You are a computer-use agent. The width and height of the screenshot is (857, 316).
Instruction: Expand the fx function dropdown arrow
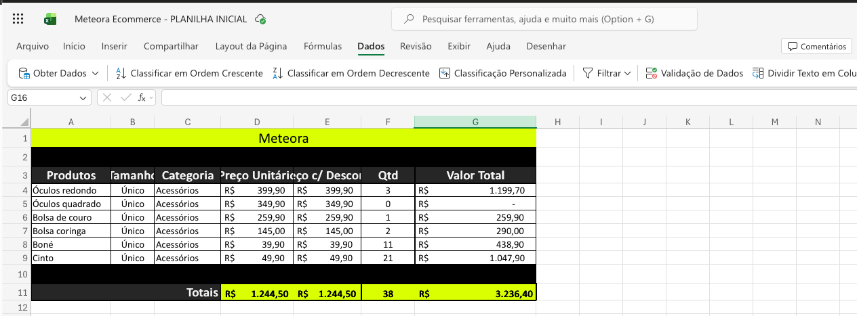[151, 97]
